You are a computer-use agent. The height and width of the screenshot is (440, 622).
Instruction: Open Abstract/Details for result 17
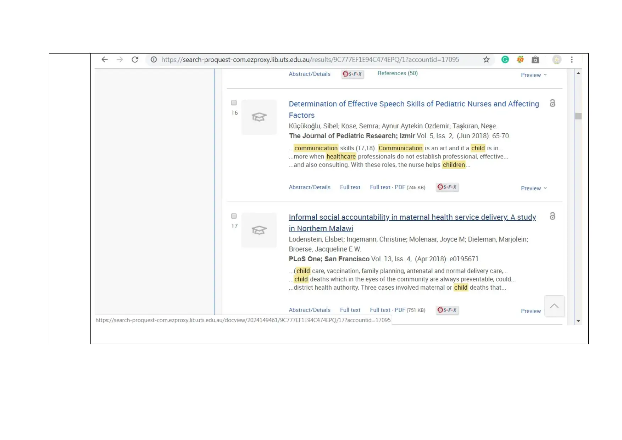pyautogui.click(x=310, y=310)
